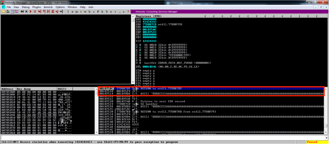Image resolution: width=329 pixels, height=144 pixels.
Task: Select the EIP 43434343 register value
Action: pos(149,41)
